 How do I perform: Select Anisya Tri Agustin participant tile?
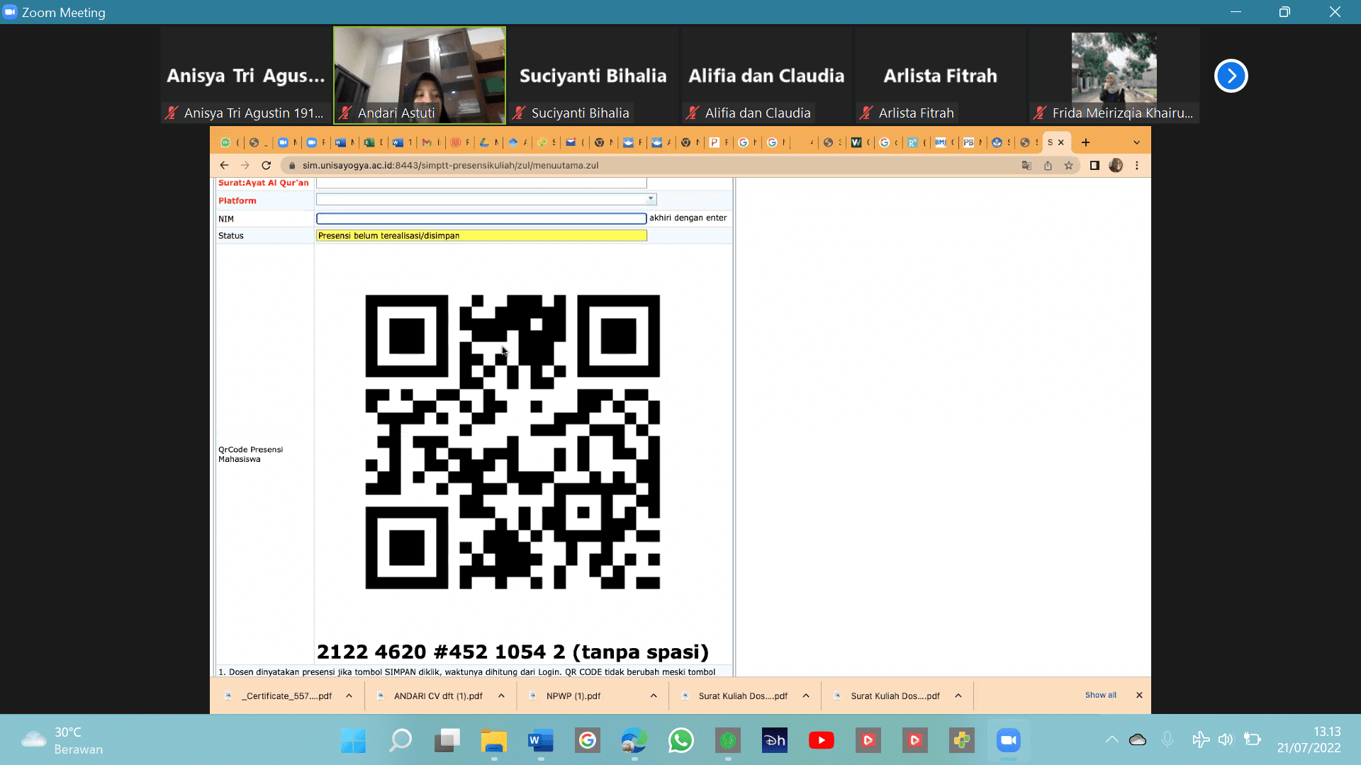tap(246, 75)
